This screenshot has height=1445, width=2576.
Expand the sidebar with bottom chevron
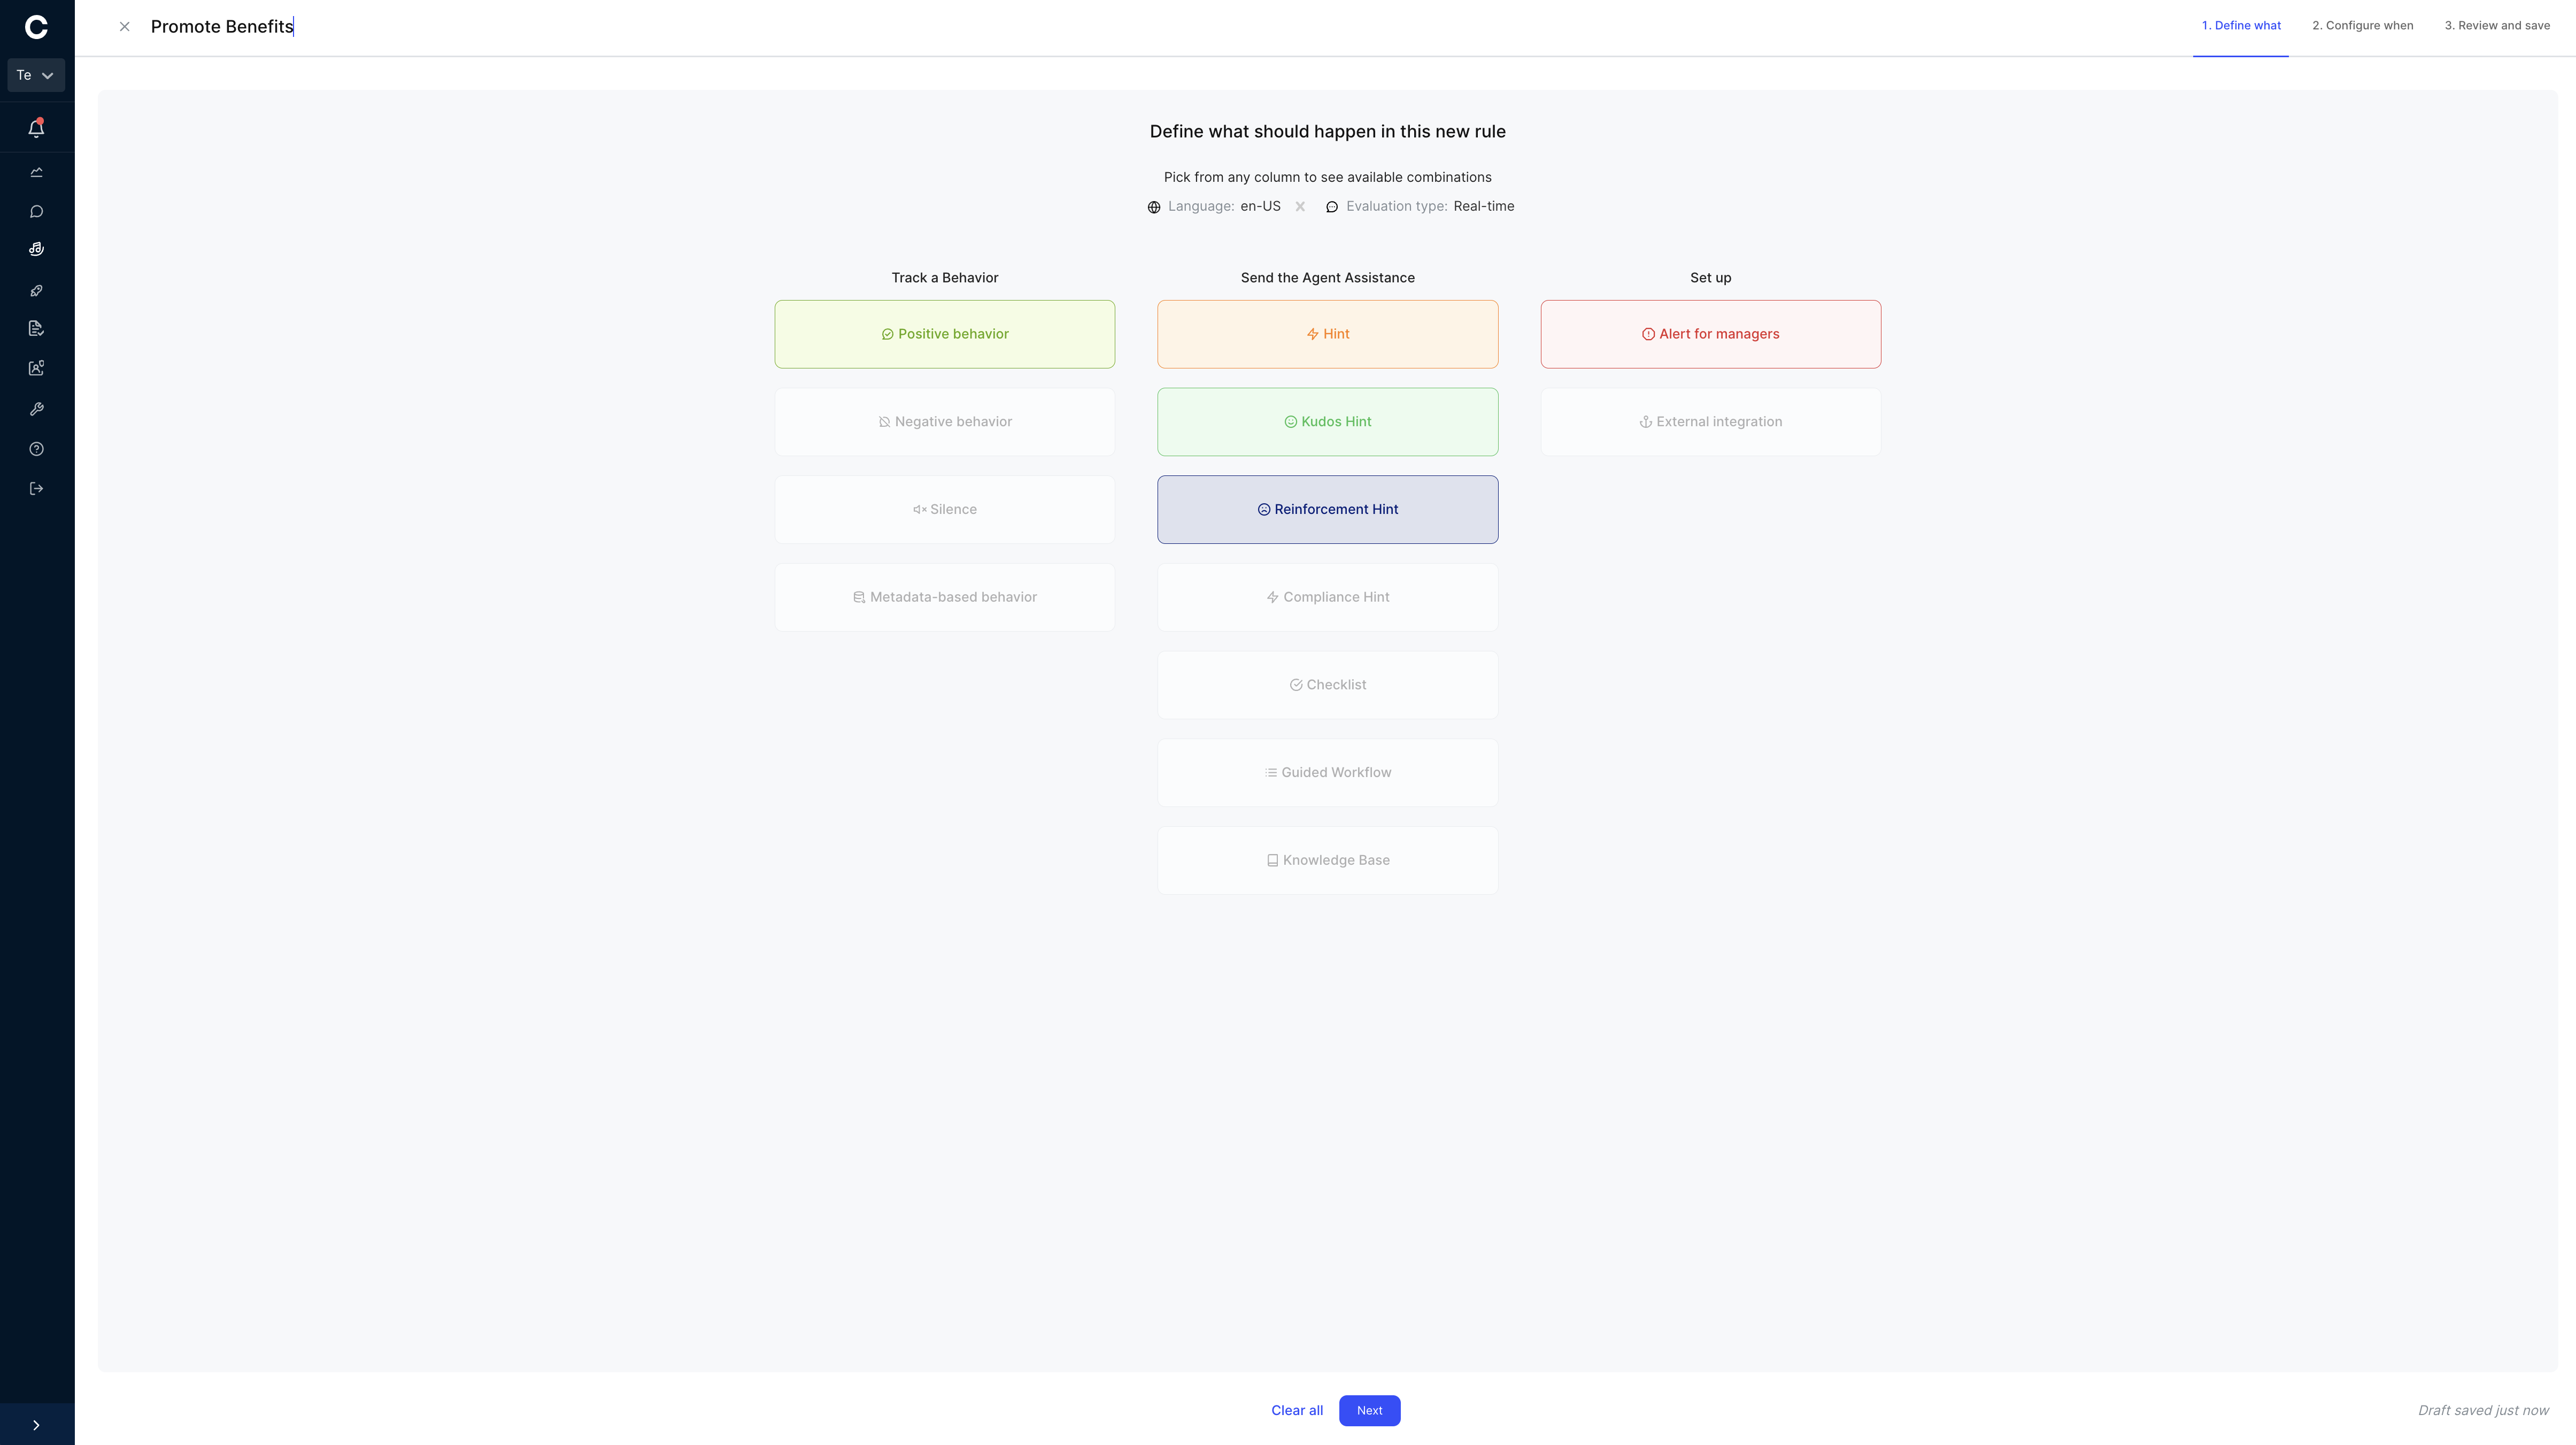pyautogui.click(x=37, y=1425)
